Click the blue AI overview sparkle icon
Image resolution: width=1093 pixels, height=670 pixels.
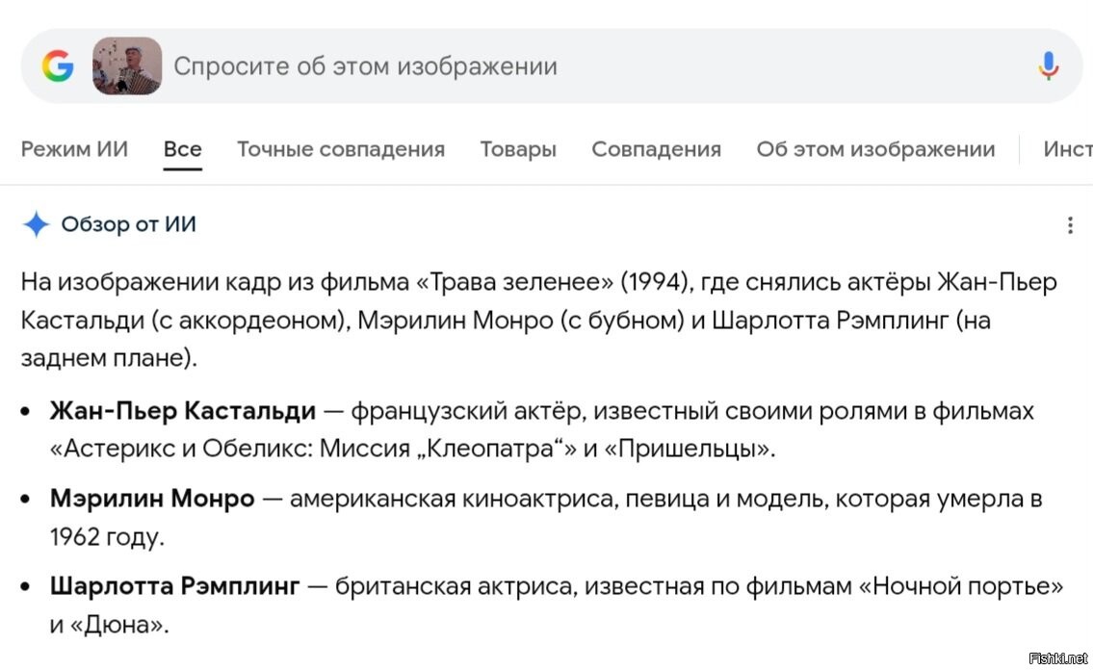36,224
